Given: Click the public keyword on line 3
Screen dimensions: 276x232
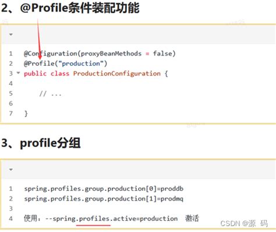Looking at the screenshot, I should pos(35,73).
